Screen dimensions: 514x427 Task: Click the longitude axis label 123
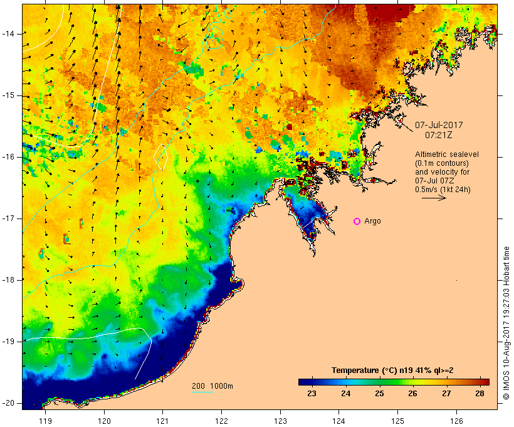280,421
